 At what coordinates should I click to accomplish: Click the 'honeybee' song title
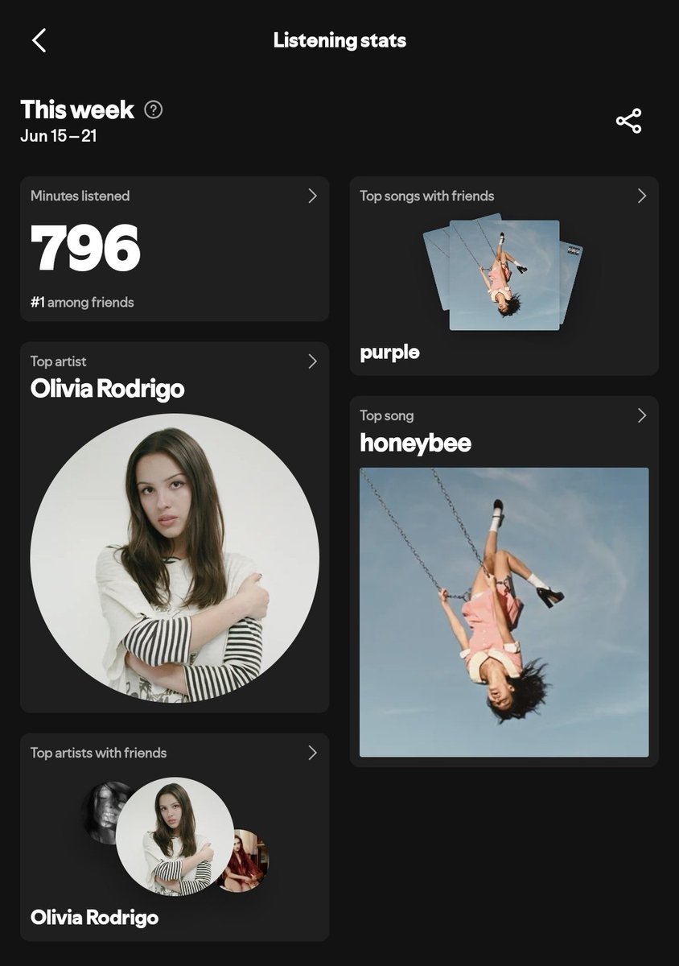[415, 443]
